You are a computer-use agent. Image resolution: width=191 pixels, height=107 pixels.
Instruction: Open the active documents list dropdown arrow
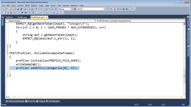click(x=184, y=17)
